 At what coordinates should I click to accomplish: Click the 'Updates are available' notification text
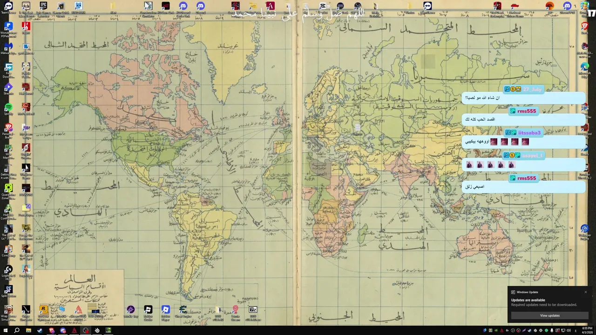click(x=528, y=300)
